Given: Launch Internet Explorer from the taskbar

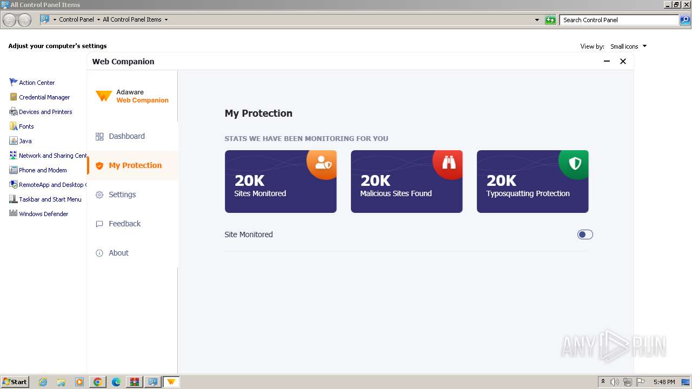Looking at the screenshot, I should (x=43, y=382).
